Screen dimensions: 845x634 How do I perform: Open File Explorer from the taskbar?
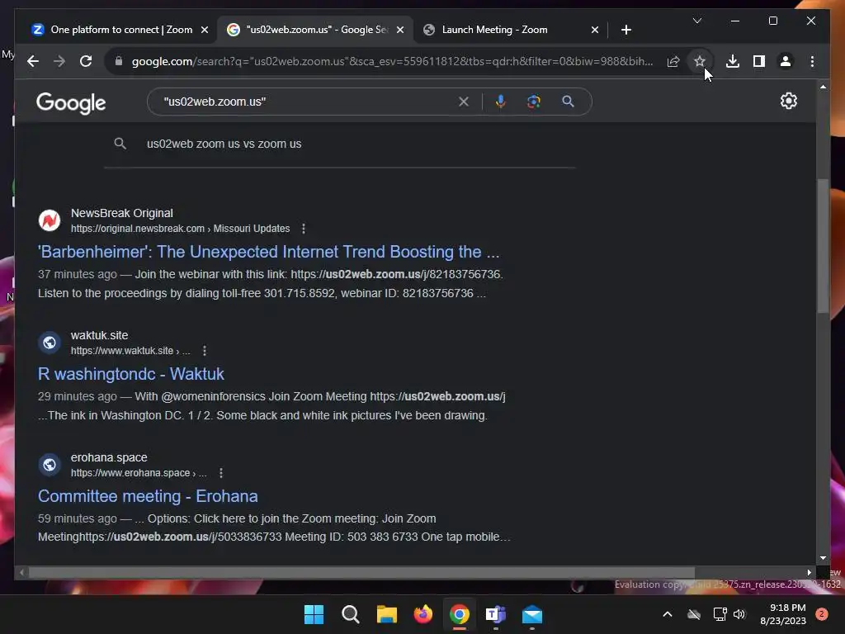coord(387,614)
